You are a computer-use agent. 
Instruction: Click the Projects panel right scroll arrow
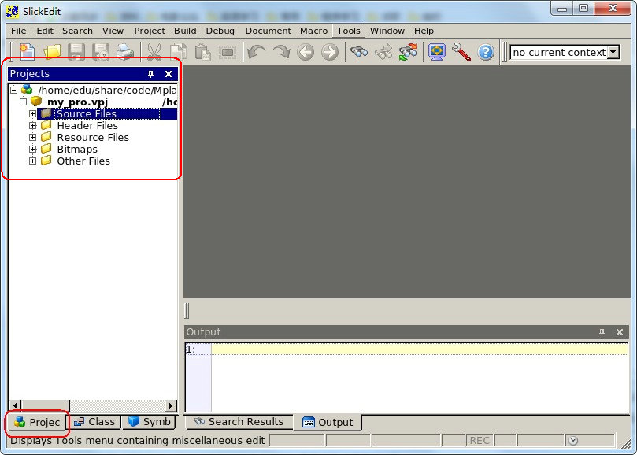click(171, 405)
